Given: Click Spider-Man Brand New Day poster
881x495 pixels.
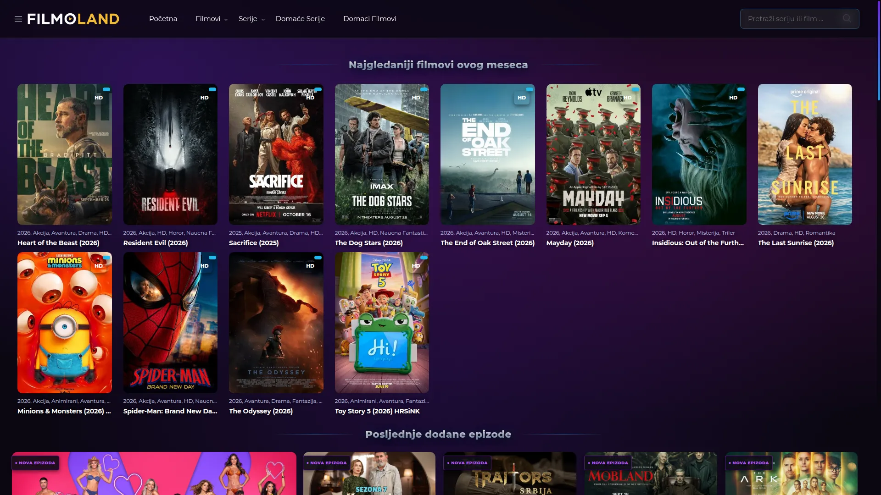Looking at the screenshot, I should point(170,323).
